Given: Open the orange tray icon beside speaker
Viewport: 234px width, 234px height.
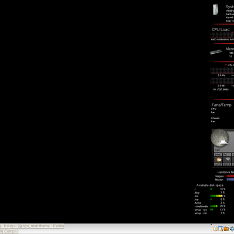Looking at the screenshot, I should 226,229.
